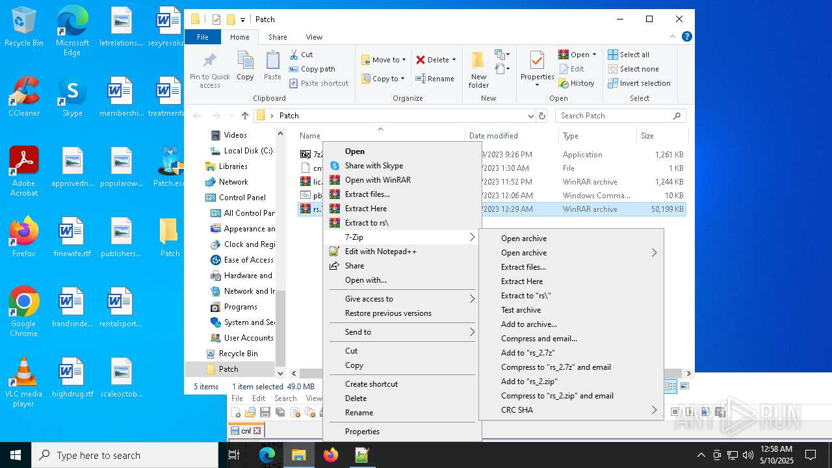Screen dimensions: 832x468
Task: Click Paste shortcut in the ribbon
Action: click(x=318, y=83)
